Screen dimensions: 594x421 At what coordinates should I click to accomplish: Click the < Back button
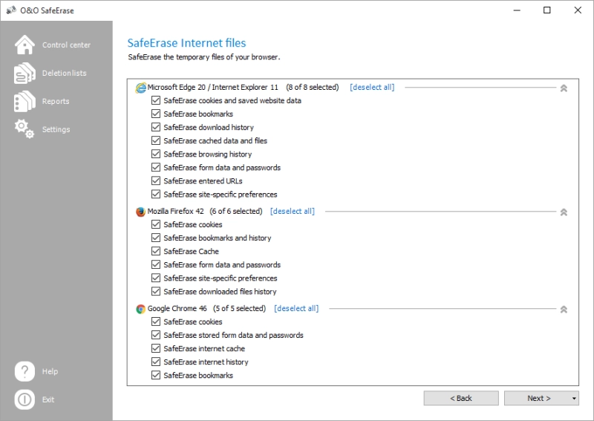(x=461, y=398)
